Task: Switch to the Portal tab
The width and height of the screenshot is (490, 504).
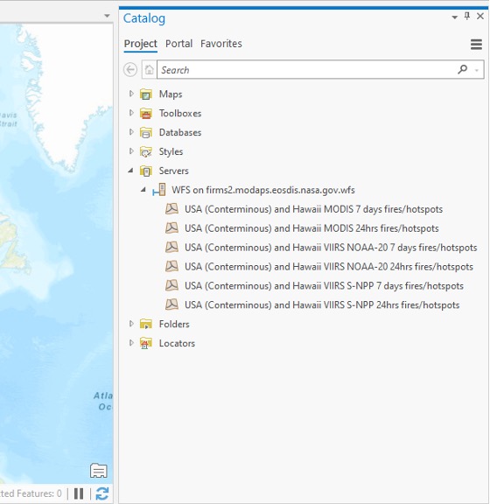Action: (x=178, y=44)
